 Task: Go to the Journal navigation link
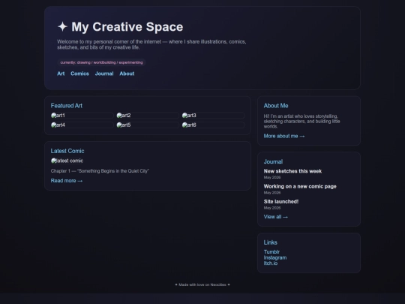tap(104, 74)
